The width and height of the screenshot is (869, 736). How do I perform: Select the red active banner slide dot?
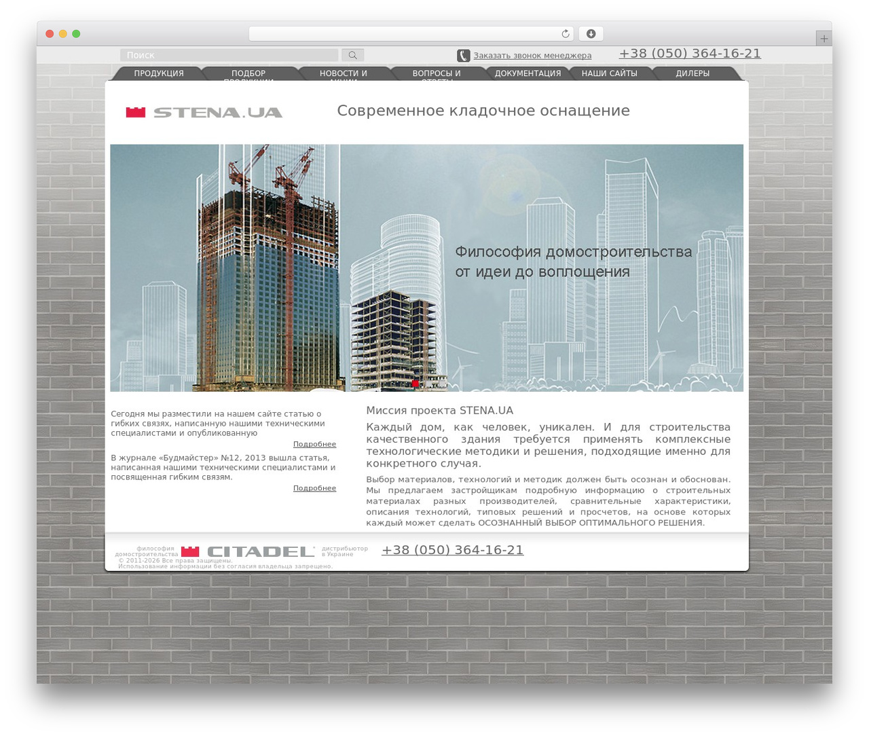point(415,384)
